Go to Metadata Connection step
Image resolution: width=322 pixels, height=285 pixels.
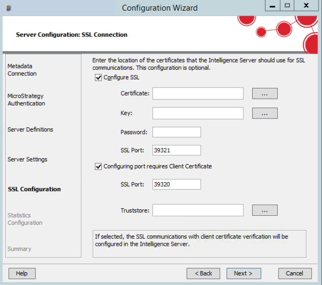tap(22, 70)
